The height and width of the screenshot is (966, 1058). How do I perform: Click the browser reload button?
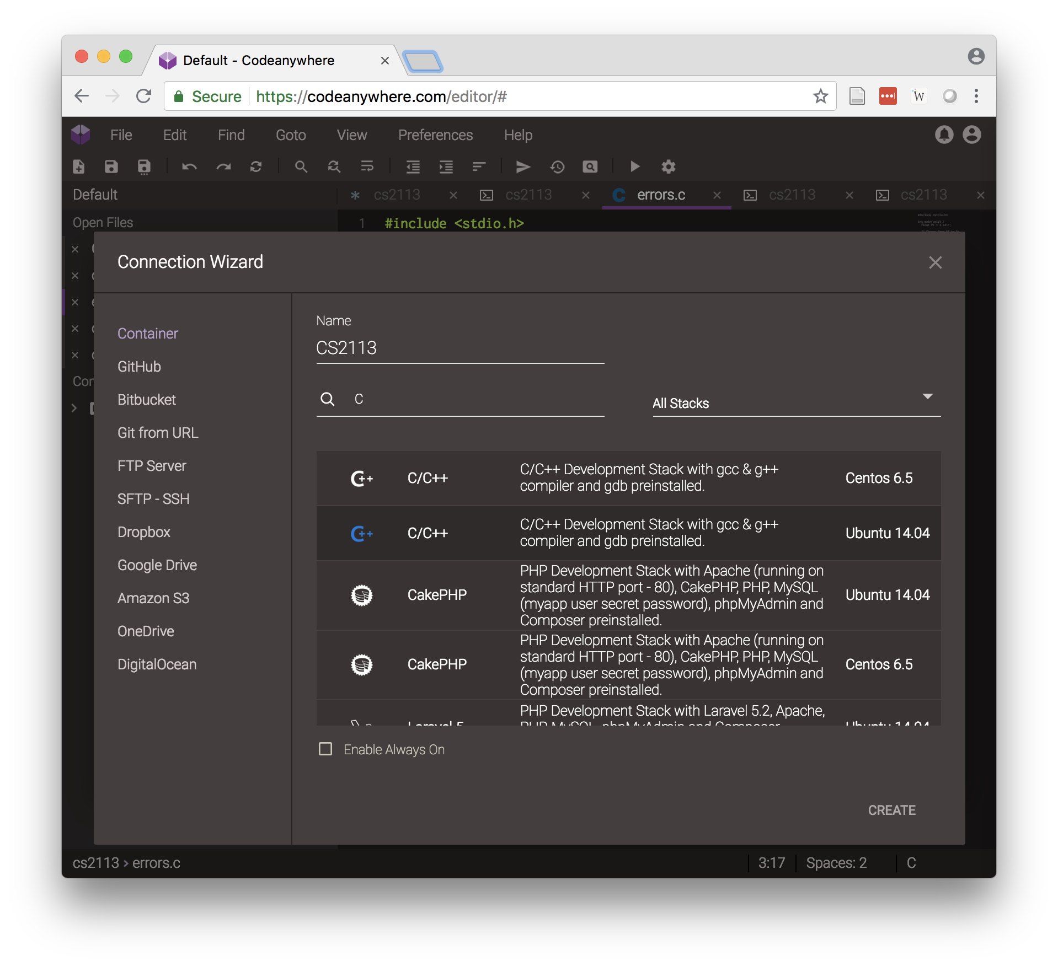144,96
